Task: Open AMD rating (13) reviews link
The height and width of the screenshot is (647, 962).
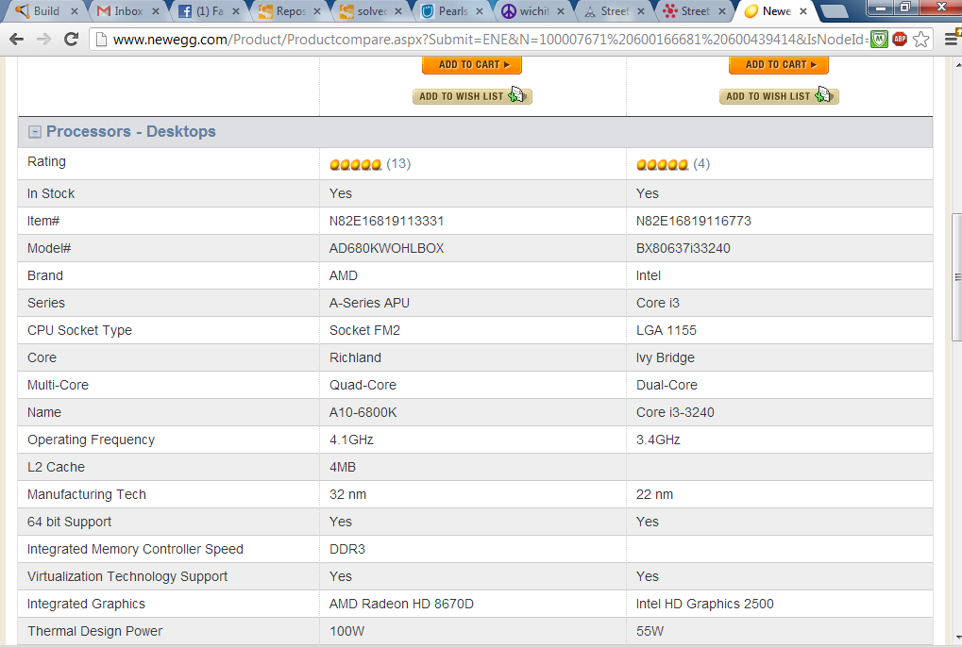Action: coord(398,163)
